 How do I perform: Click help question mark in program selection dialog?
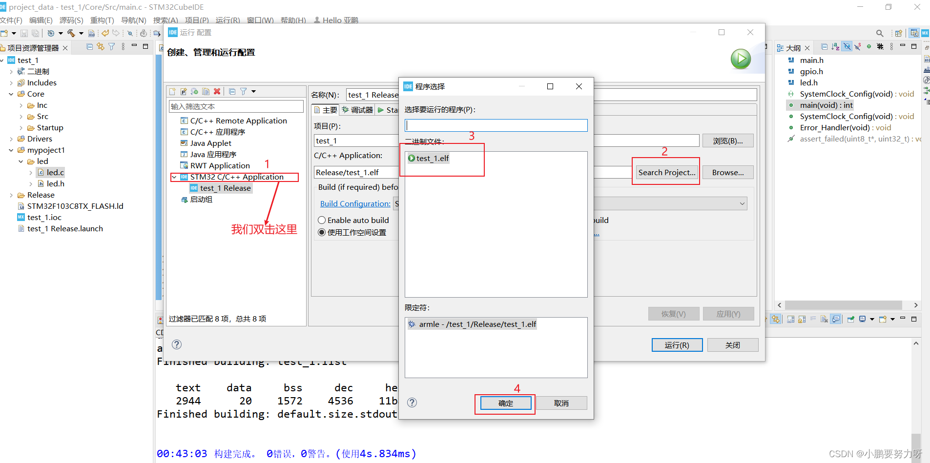click(x=412, y=403)
